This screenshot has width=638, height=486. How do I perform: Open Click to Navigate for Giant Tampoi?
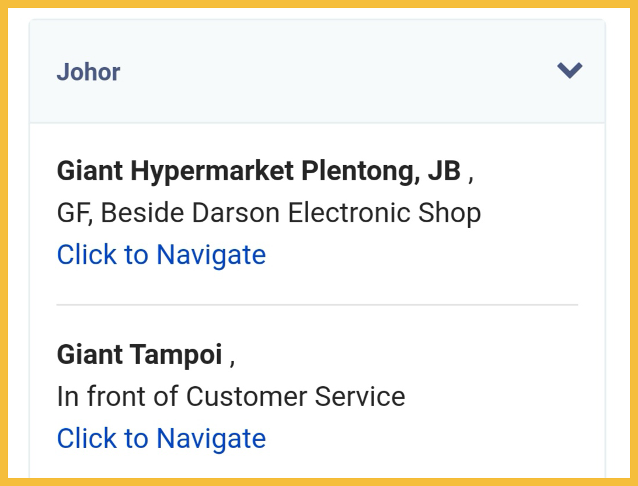[161, 439]
